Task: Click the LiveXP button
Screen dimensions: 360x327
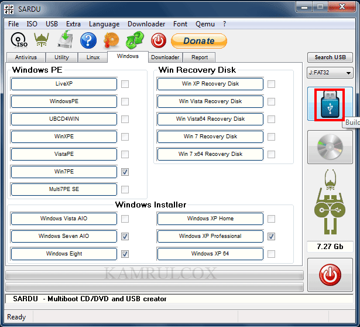Action: tap(64, 84)
